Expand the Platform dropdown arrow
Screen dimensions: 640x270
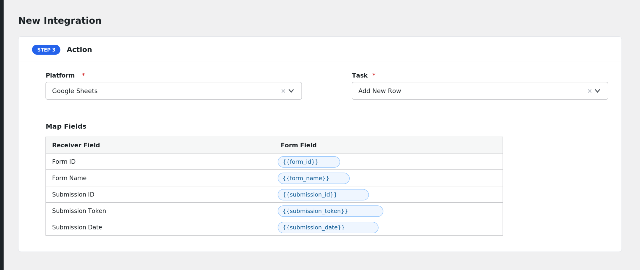[x=291, y=91]
